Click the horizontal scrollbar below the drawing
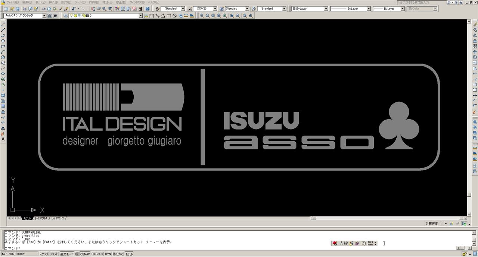The height and width of the screenshot is (257, 478). [389, 218]
